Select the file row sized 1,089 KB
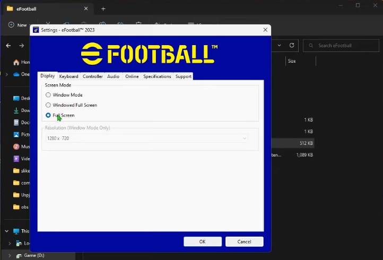 [x=293, y=155]
